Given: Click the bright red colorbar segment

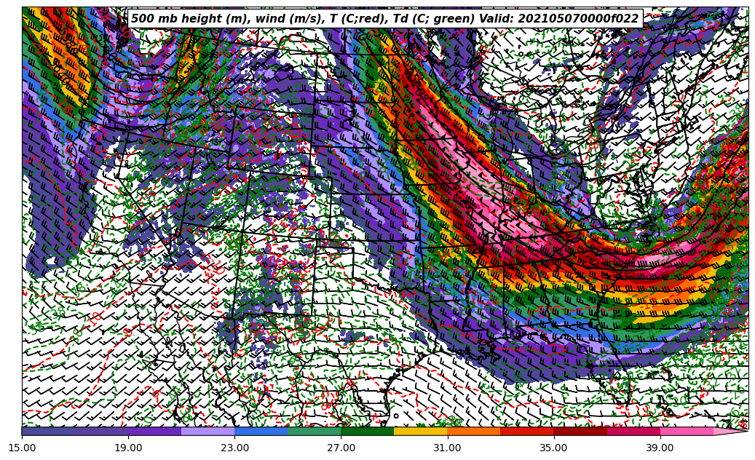Looking at the screenshot, I should [x=526, y=431].
